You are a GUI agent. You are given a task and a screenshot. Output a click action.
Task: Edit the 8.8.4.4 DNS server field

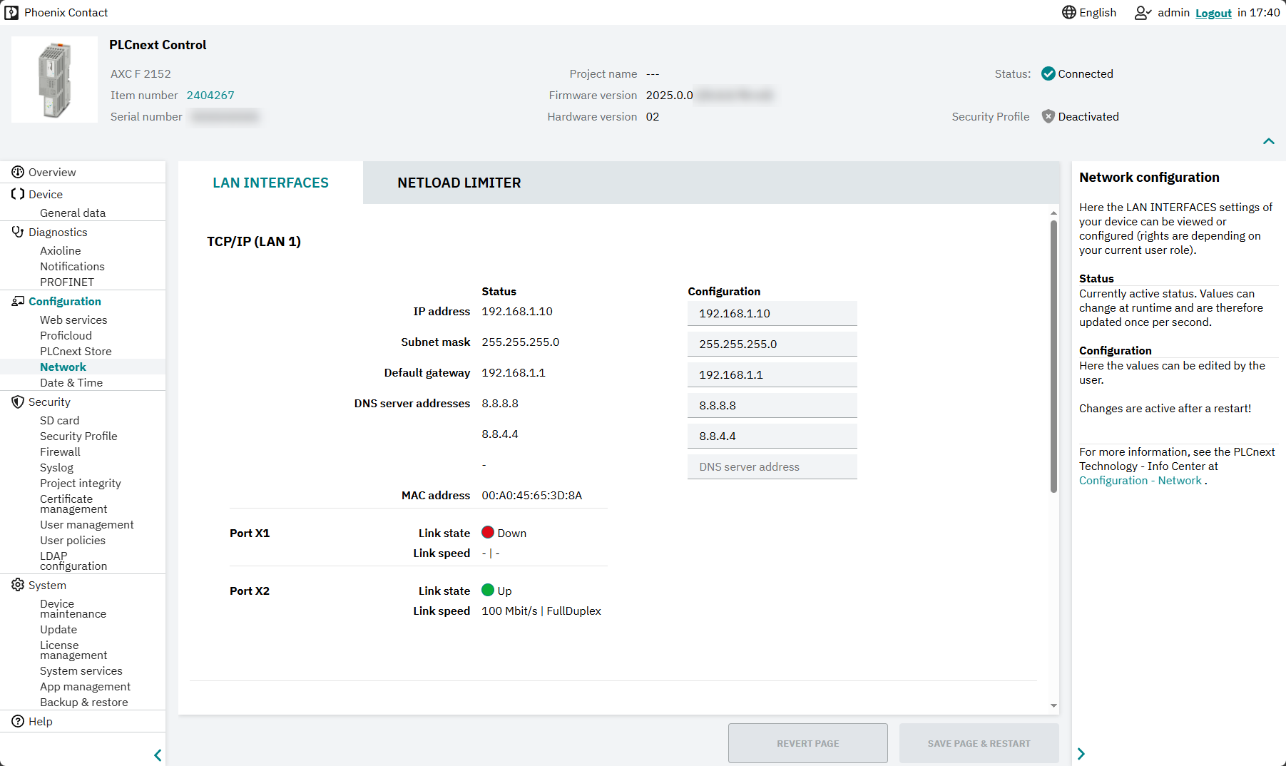point(772,436)
